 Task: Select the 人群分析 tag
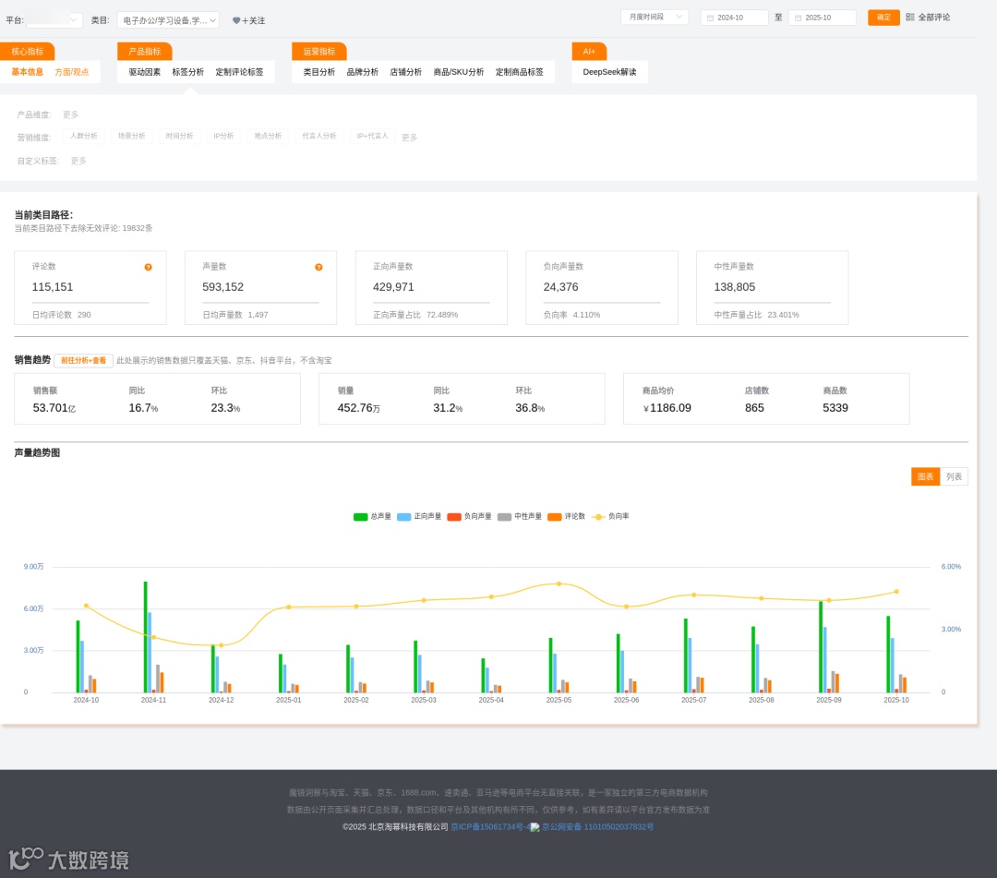84,136
